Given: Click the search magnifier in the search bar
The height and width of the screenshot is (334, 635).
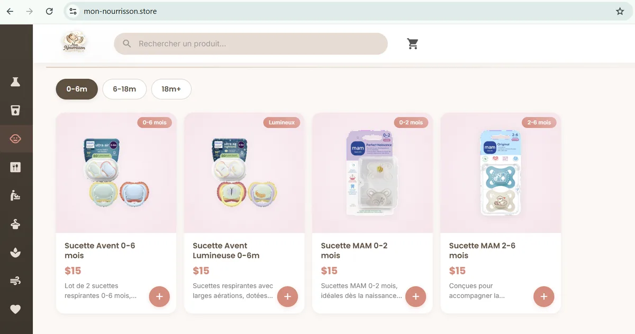Looking at the screenshot, I should (x=126, y=43).
